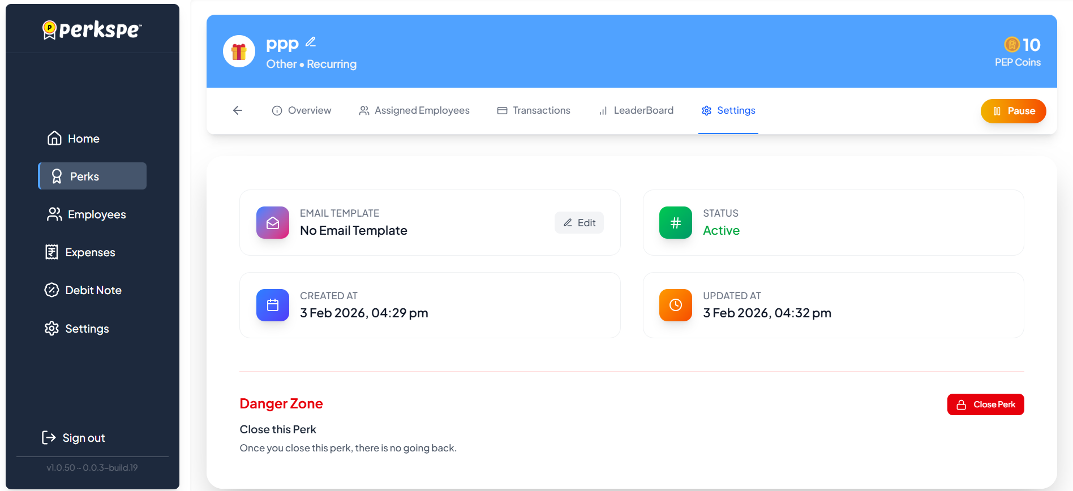Click the purple email template envelope icon
Image resolution: width=1073 pixels, height=491 pixels.
coord(273,223)
